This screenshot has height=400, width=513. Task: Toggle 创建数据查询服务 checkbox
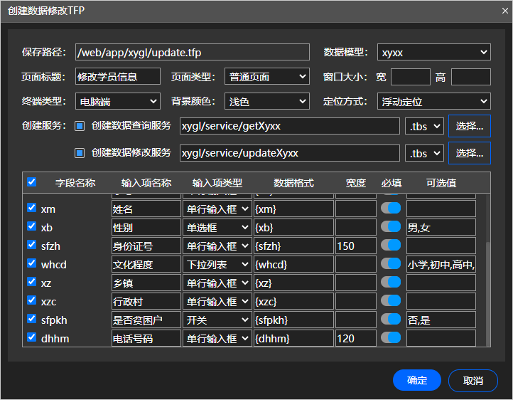(x=80, y=126)
